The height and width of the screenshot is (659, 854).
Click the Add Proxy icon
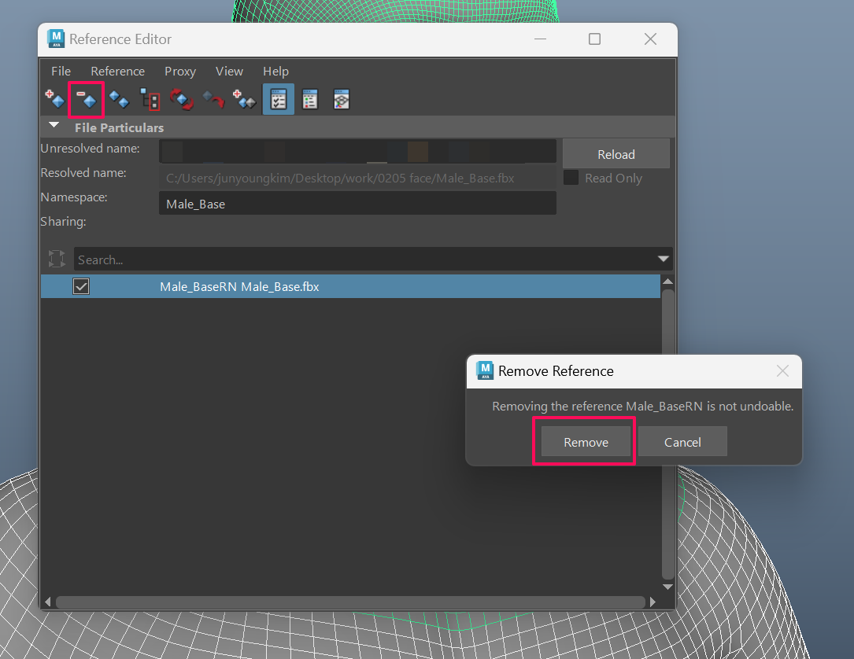(x=245, y=100)
